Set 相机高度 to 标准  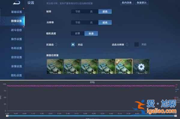pos(91,33)
